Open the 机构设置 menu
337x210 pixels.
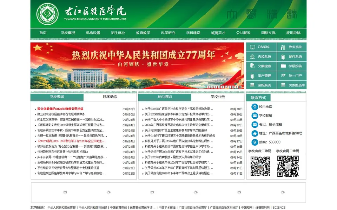click(93, 33)
